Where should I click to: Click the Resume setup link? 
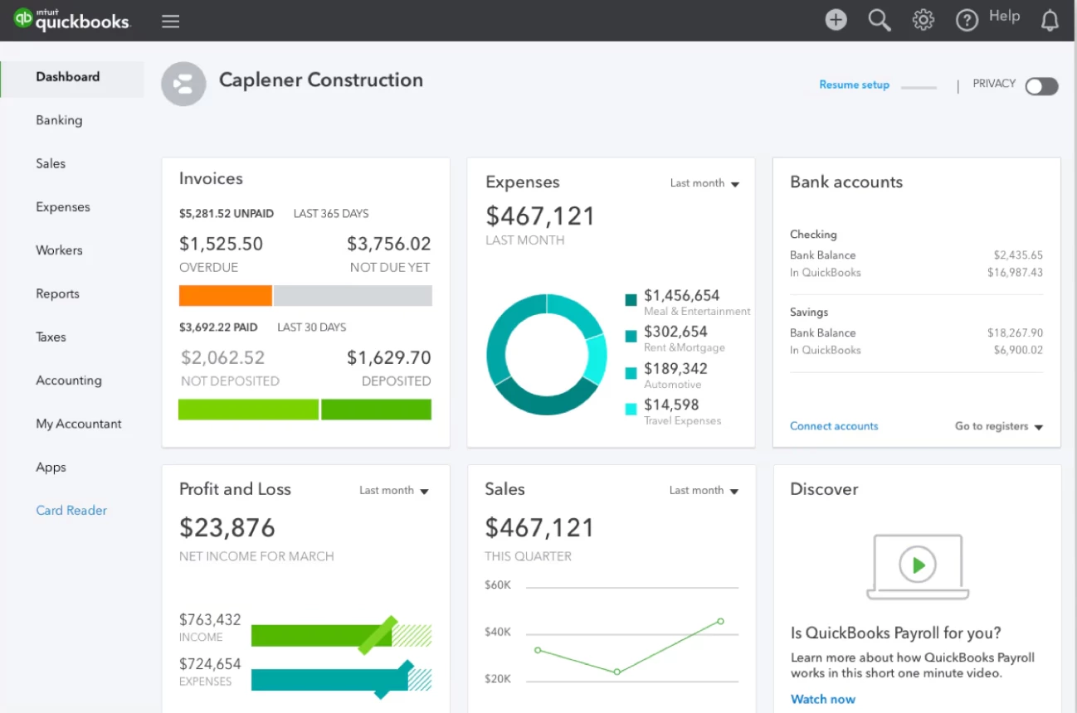[x=854, y=85]
